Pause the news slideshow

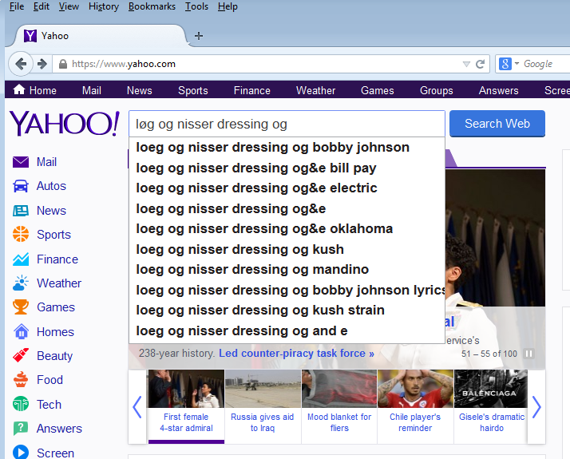point(529,354)
